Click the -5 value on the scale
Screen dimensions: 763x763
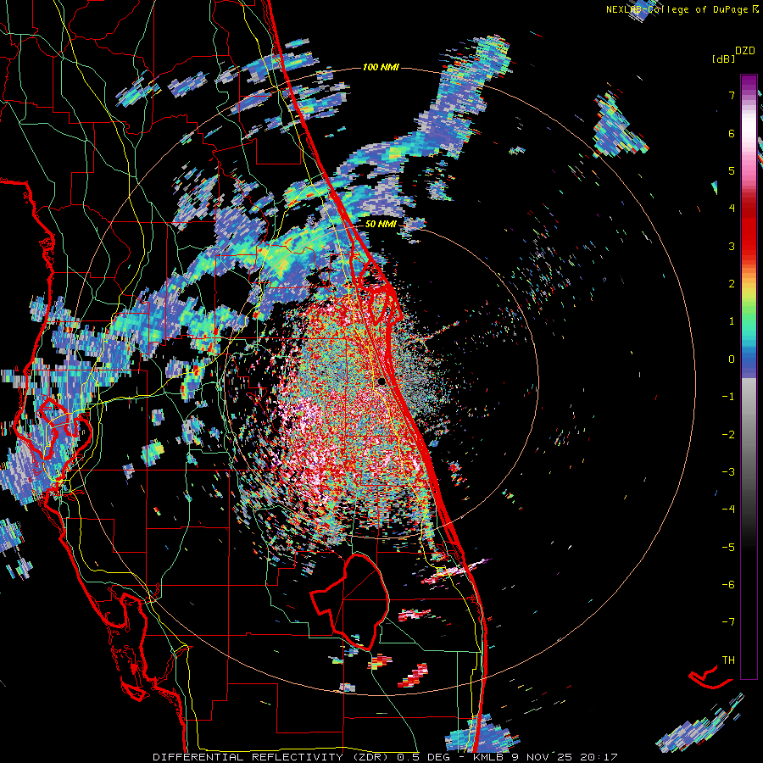coord(728,548)
